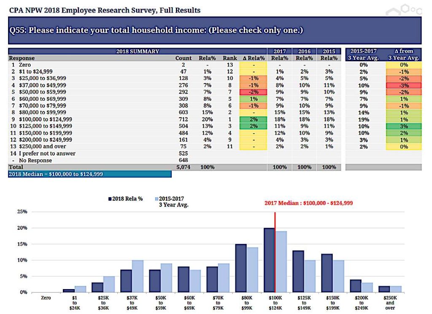The width and height of the screenshot is (432, 314).
Task: Click the red -2% Δ Rela% cell for $50,000 to $59,999
Action: 253,92
